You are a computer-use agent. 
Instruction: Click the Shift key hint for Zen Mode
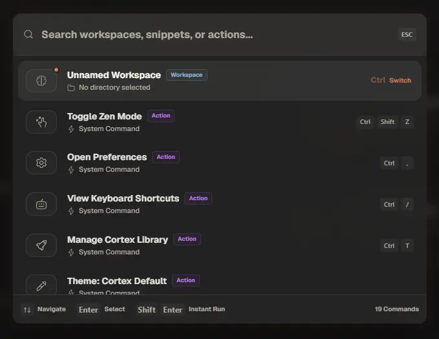pyautogui.click(x=387, y=122)
